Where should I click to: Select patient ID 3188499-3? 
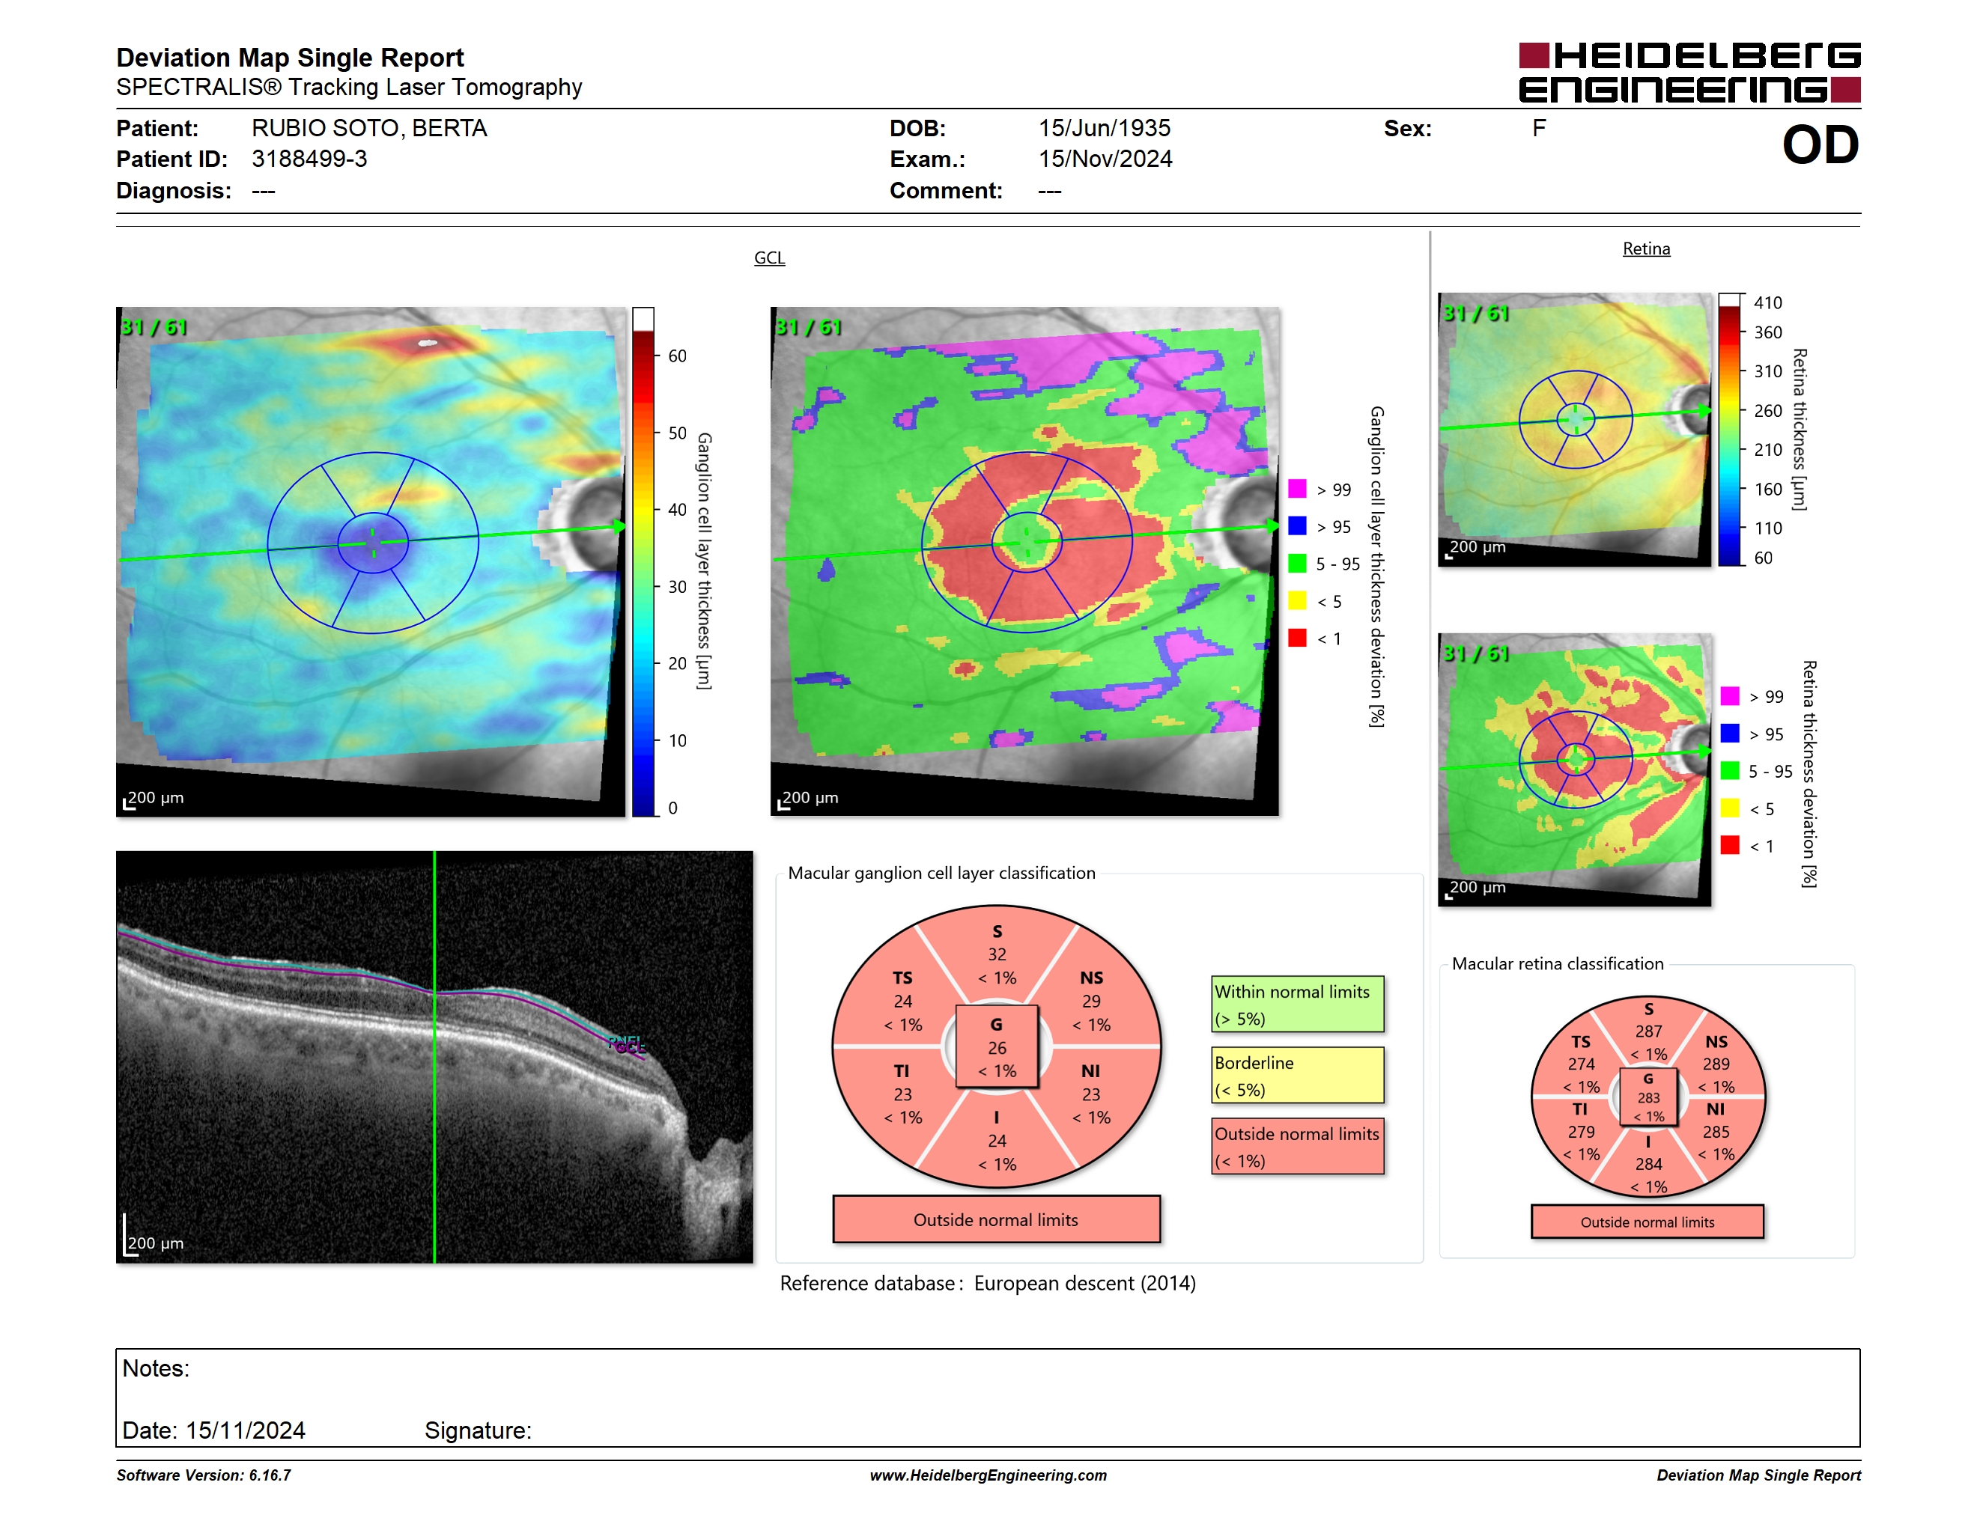(309, 159)
